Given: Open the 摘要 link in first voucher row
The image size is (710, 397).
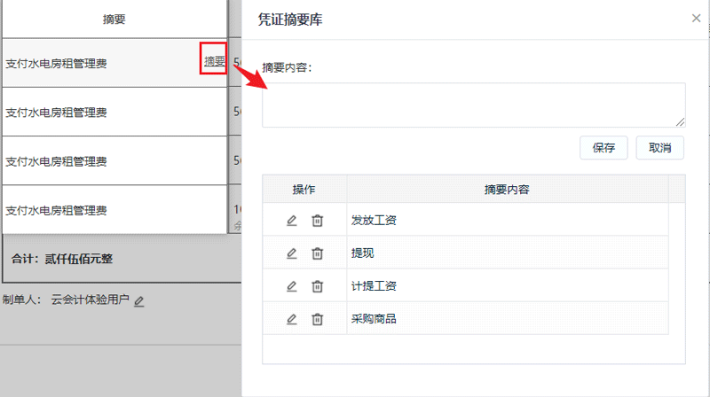Looking at the screenshot, I should 214,60.
